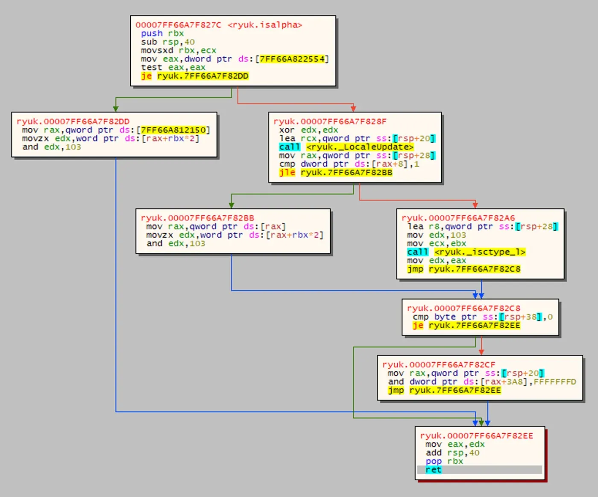Click the highlighted ret instruction
The width and height of the screenshot is (598, 497).
coord(434,470)
